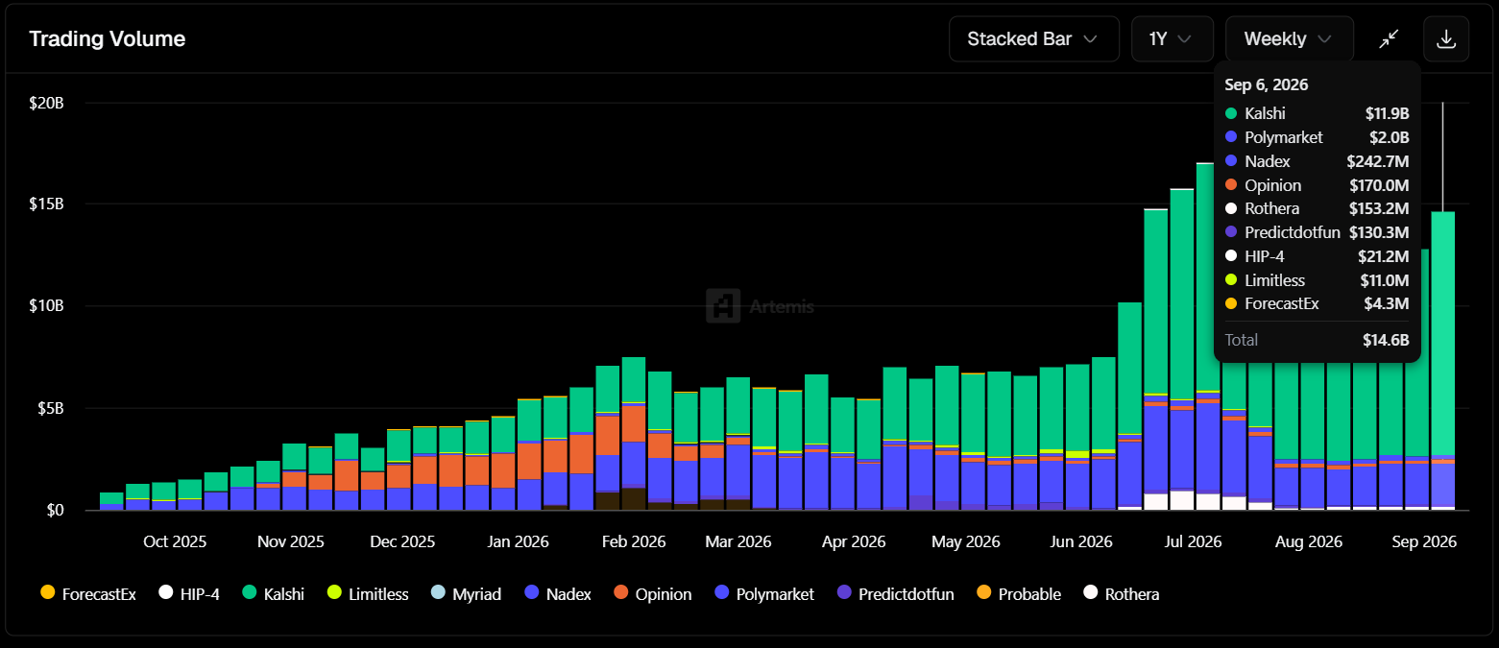This screenshot has width=1499, height=648.
Task: Toggle Polymarket series in the legend
Action: tap(764, 594)
